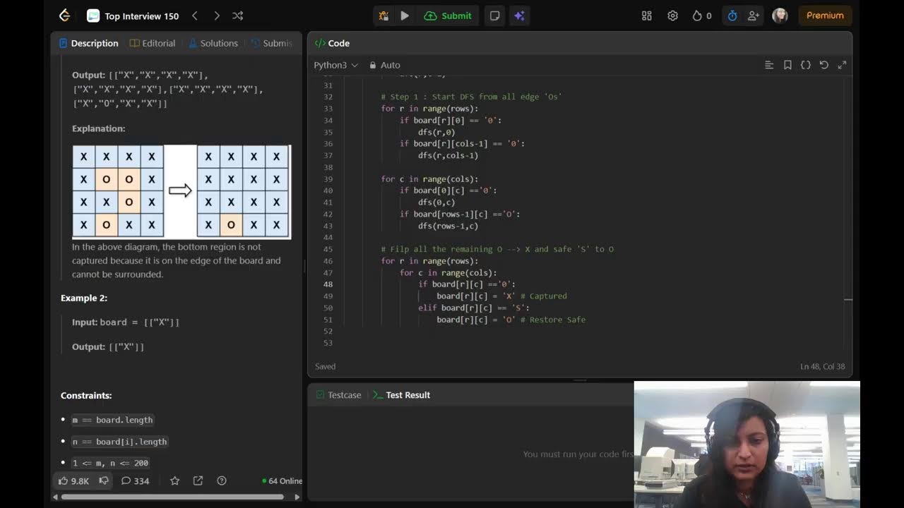Click the bookmark icon in code toolbar
The image size is (904, 508).
tap(787, 65)
